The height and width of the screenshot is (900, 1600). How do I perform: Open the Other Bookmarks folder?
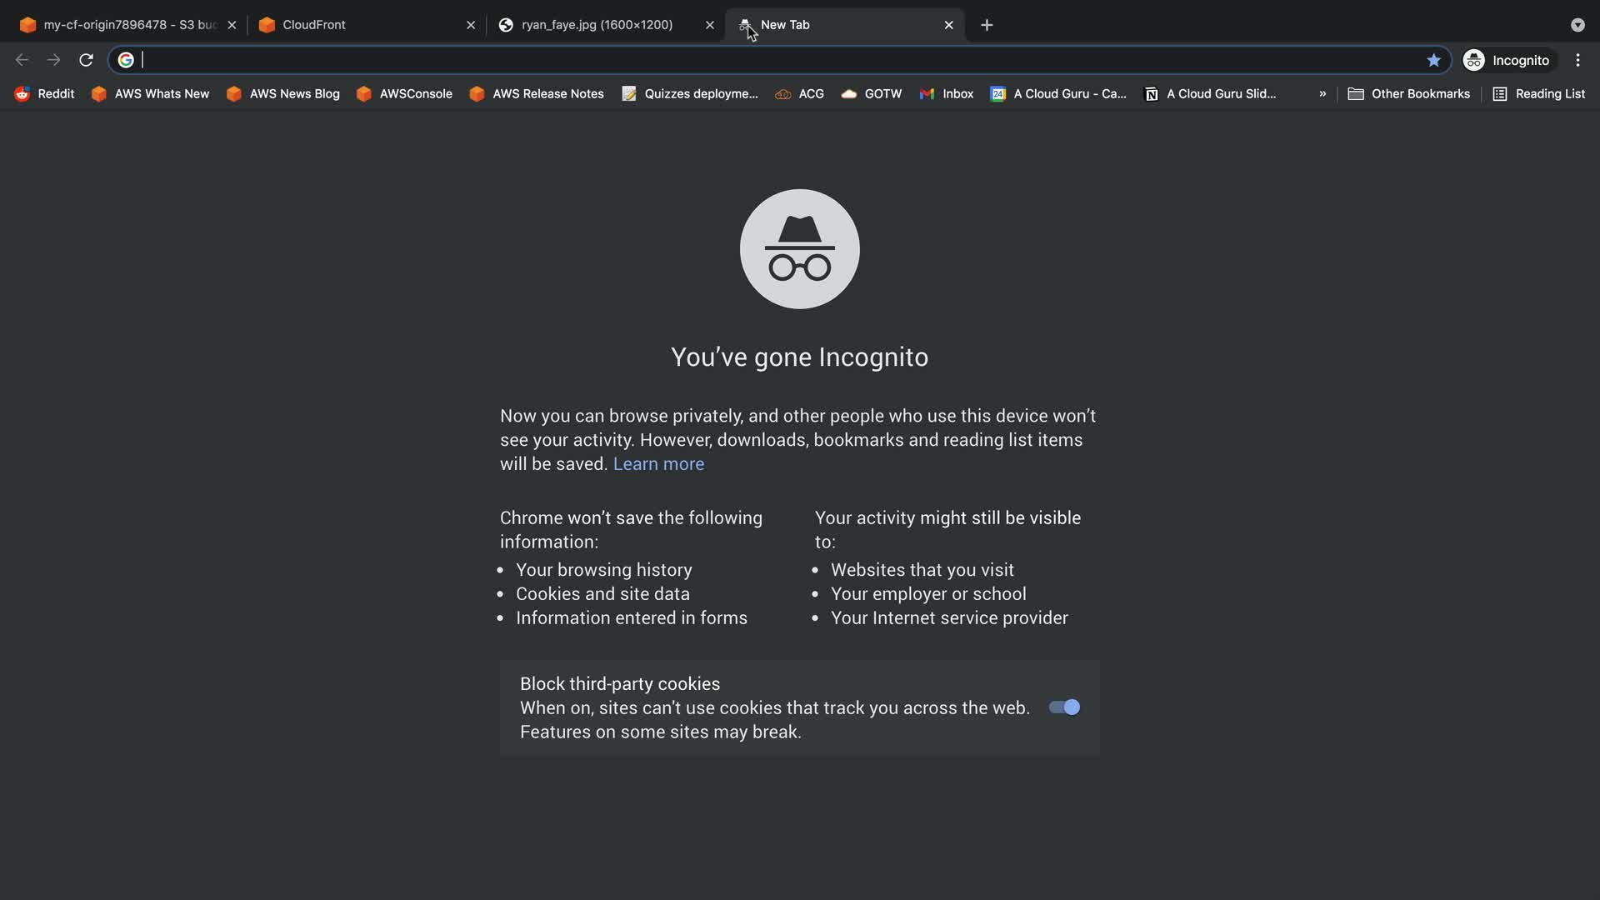[1409, 94]
